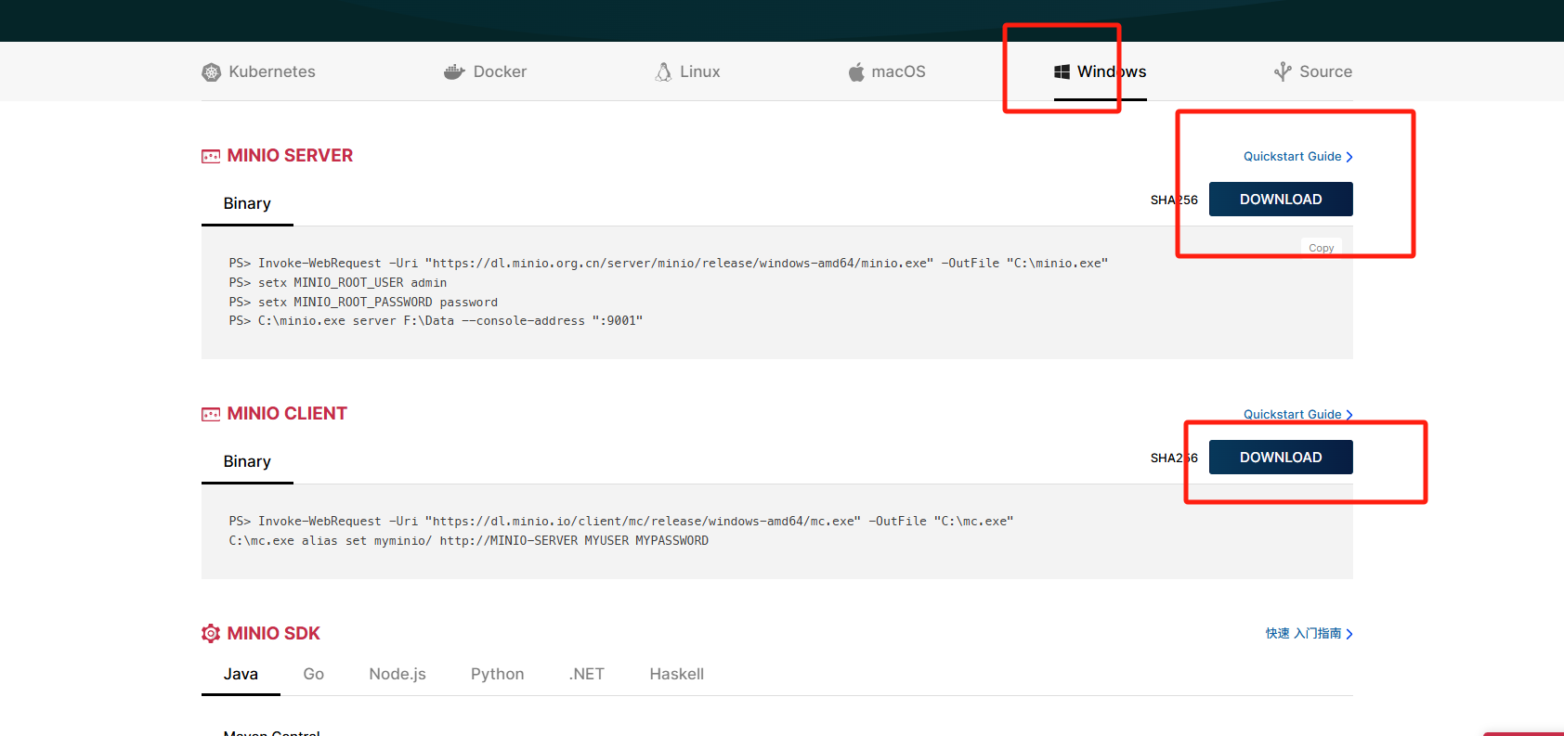Click the SHA256 link for MinIO Server
Viewport: 1564px width, 736px height.
click(1174, 200)
